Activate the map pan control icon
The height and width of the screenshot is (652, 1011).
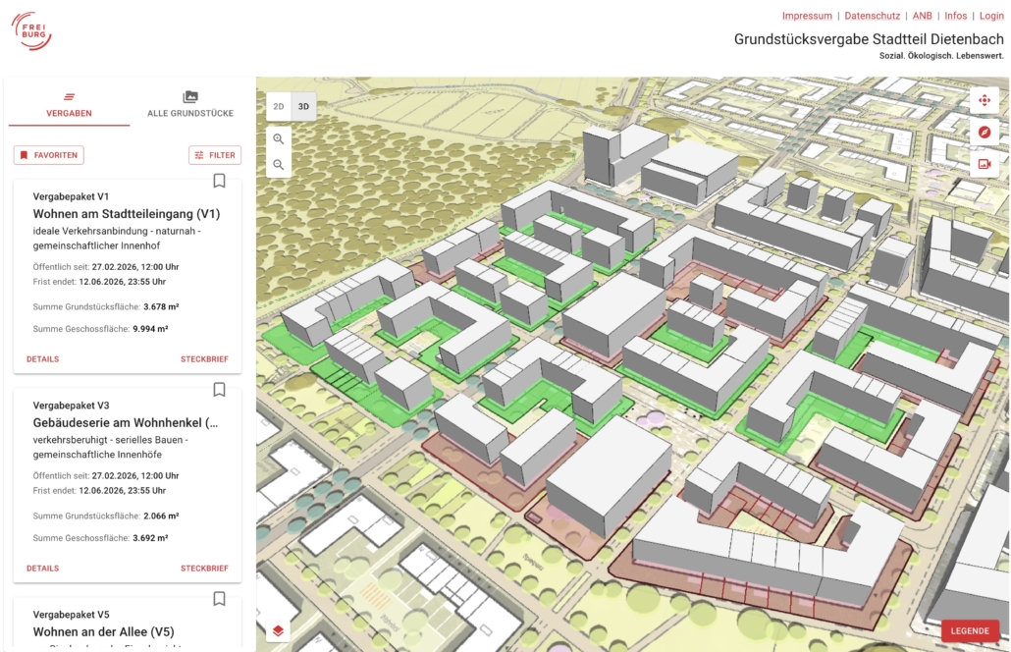coord(984,101)
